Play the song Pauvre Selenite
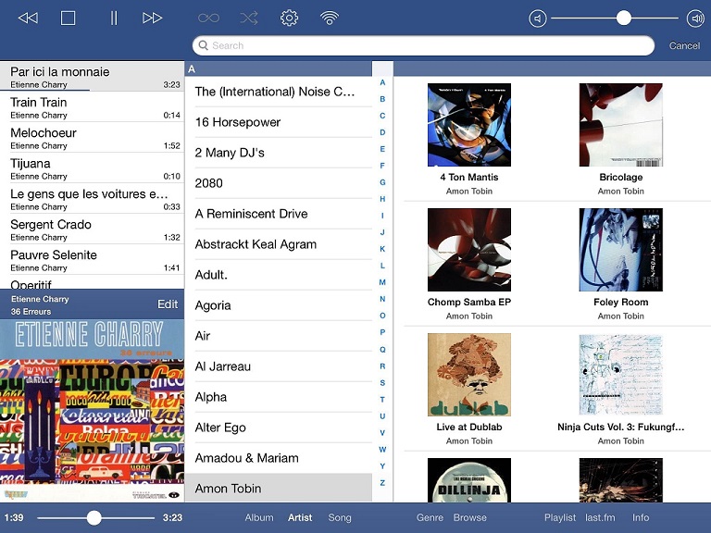The height and width of the screenshot is (533, 711). coord(92,260)
